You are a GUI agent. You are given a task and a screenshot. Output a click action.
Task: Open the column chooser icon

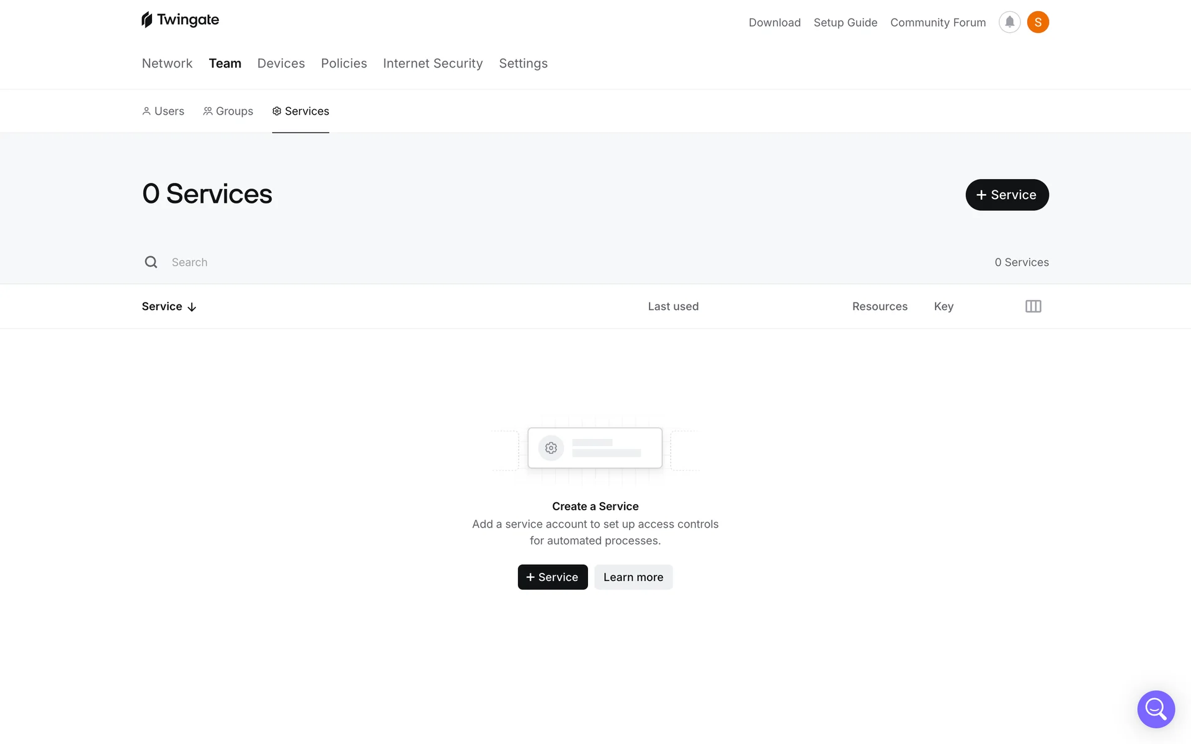coord(1033,306)
